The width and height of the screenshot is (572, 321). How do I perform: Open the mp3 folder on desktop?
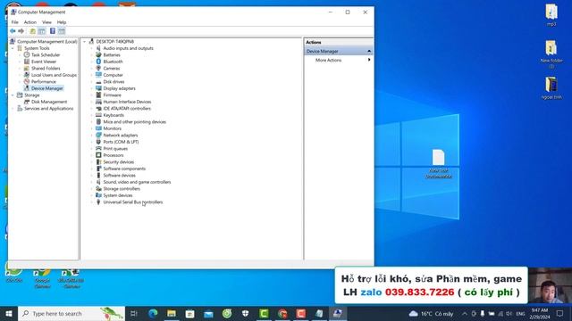coord(551,15)
